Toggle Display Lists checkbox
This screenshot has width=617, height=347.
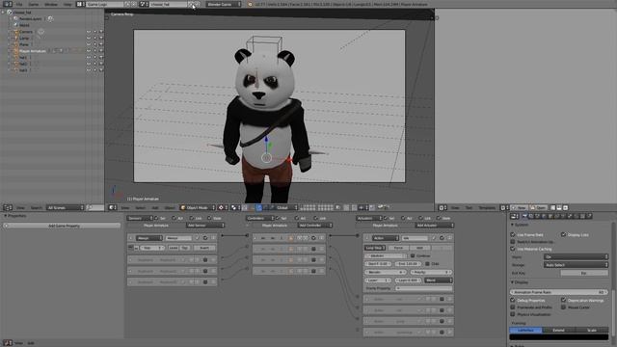(x=563, y=235)
